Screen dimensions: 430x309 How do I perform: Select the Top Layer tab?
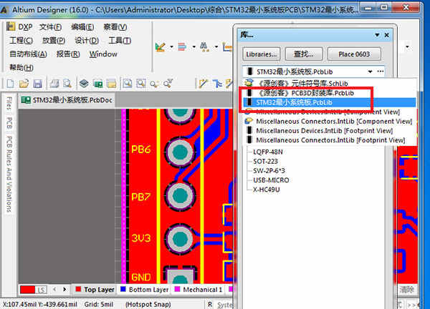pyautogui.click(x=95, y=290)
